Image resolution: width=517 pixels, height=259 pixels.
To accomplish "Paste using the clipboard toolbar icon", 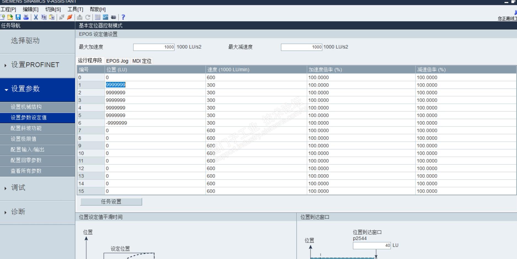I will pyautogui.click(x=52, y=17).
